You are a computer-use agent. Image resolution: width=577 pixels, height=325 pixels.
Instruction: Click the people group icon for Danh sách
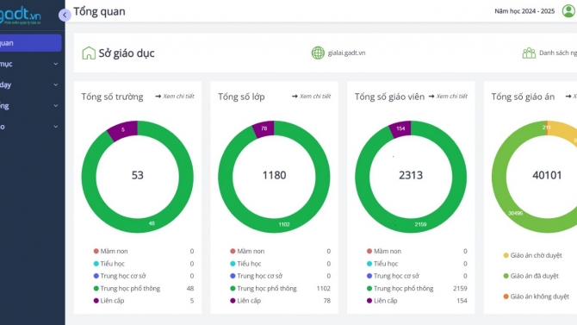click(x=529, y=53)
